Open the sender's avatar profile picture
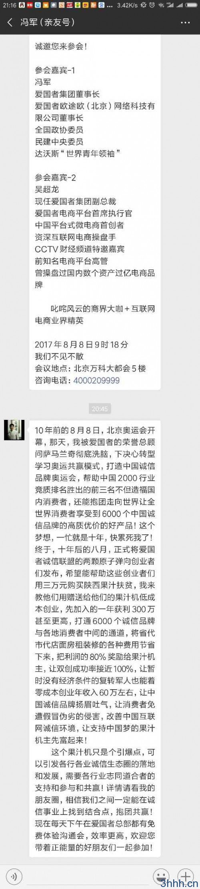The height and width of the screenshot is (889, 200). click(x=14, y=430)
